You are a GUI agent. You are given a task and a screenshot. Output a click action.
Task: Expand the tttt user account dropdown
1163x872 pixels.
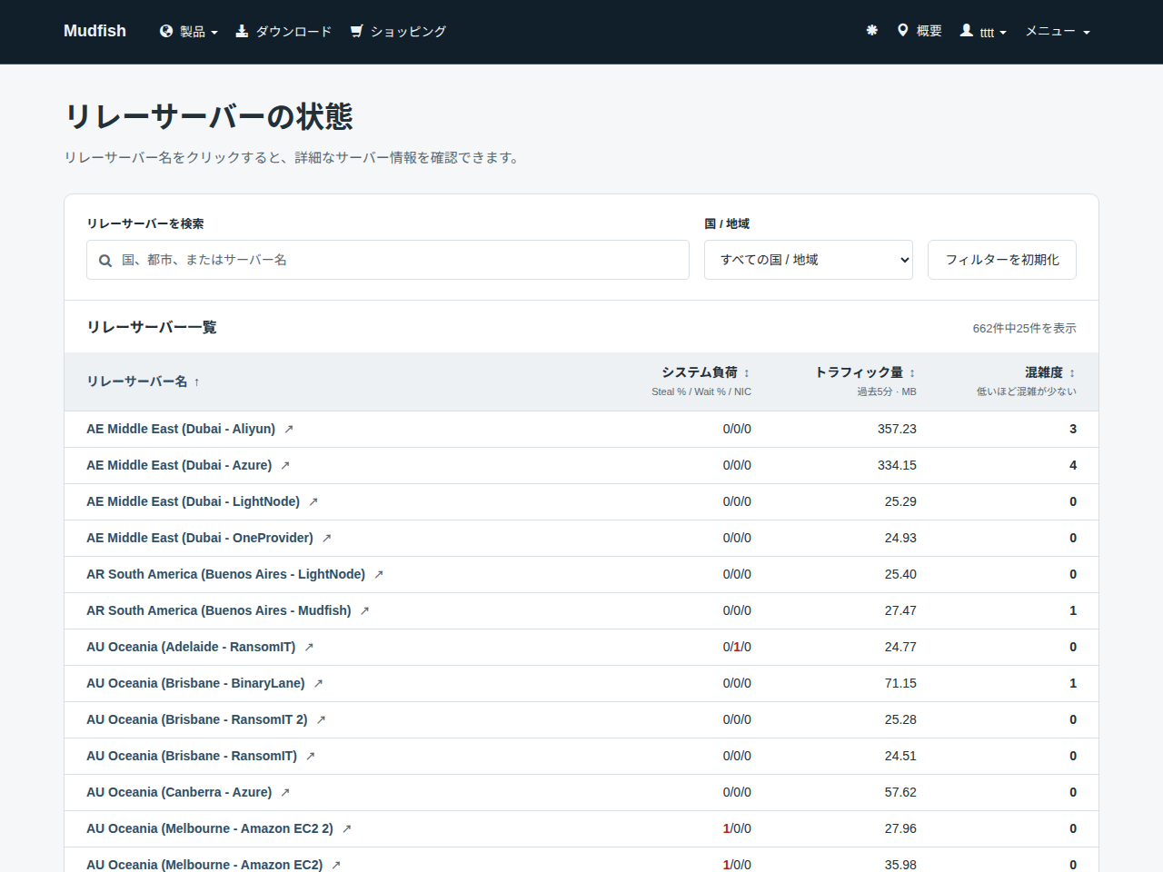(984, 32)
